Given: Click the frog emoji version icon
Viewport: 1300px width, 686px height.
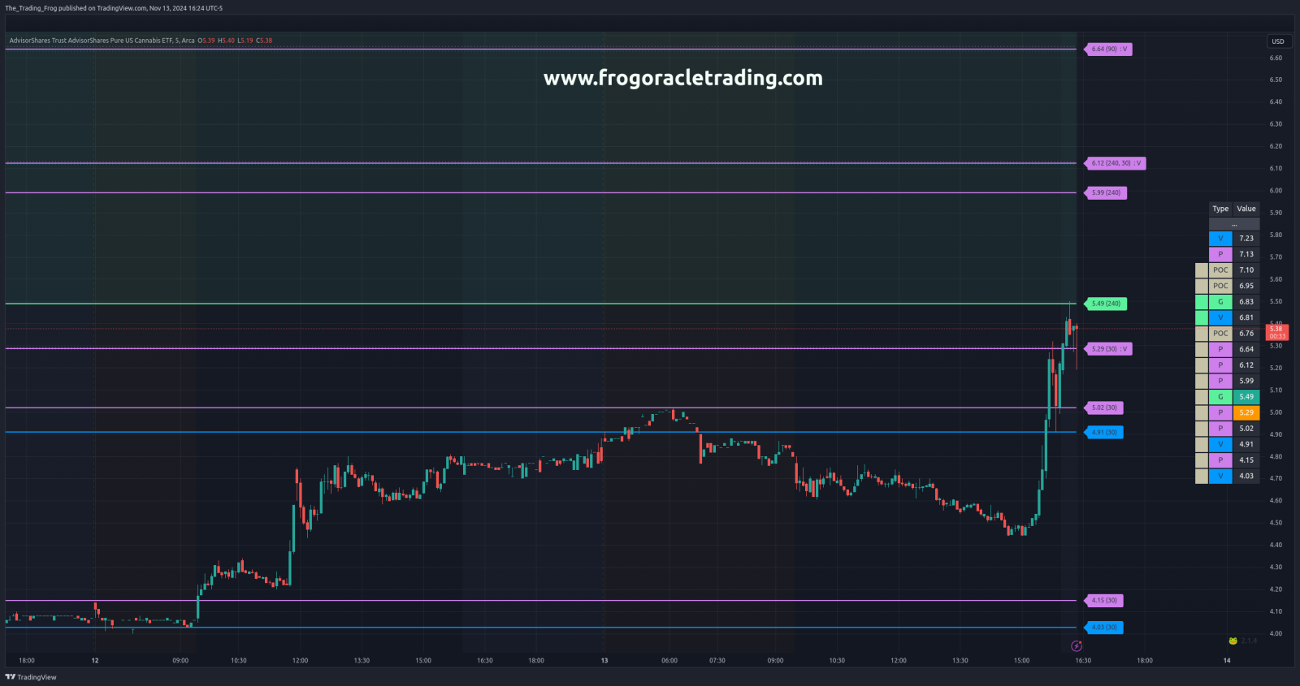Looking at the screenshot, I should coord(1233,641).
